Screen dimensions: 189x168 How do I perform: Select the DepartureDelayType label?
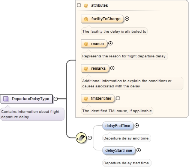click(x=30, y=99)
